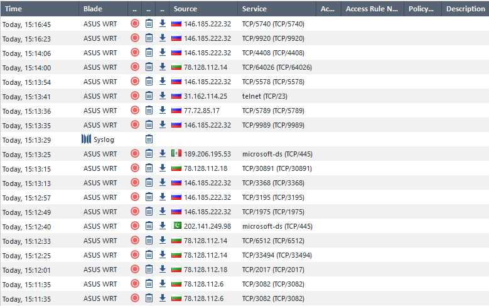Select the TCP/64026 service entry
Viewport: 489px width, 306px height.
pyautogui.click(x=277, y=67)
